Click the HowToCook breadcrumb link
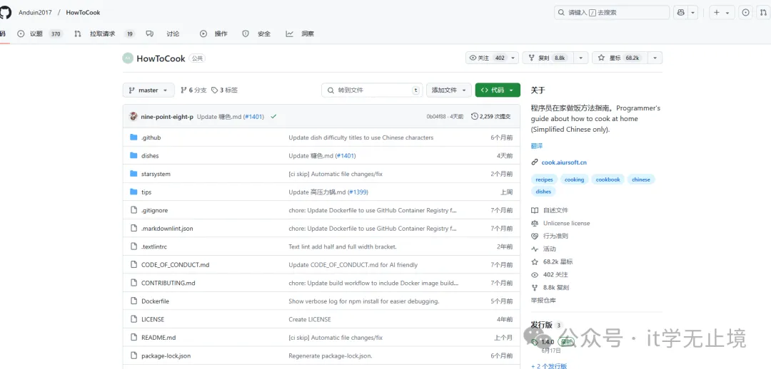771x369 pixels. tap(83, 13)
